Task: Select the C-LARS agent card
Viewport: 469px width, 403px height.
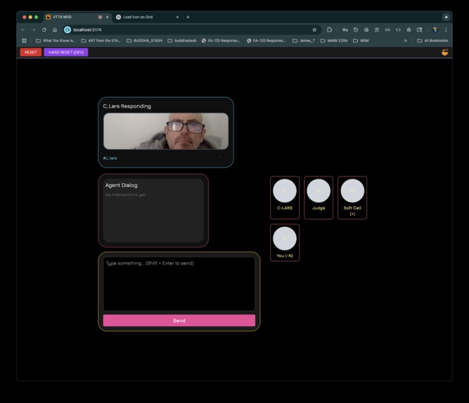Action: tap(285, 198)
